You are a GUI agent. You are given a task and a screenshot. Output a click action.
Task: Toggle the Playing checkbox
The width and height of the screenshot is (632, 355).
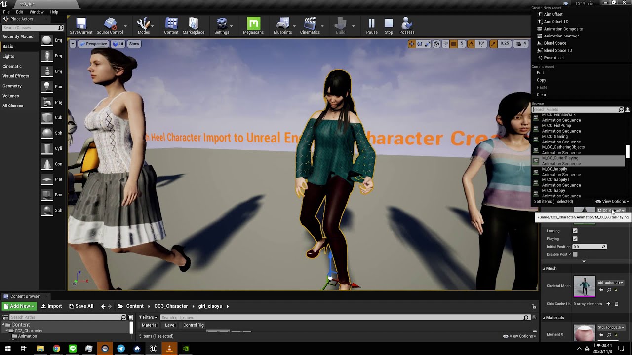[575, 239]
